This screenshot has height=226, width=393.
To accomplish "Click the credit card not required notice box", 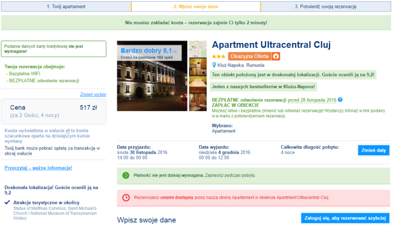I will (x=54, y=49).
